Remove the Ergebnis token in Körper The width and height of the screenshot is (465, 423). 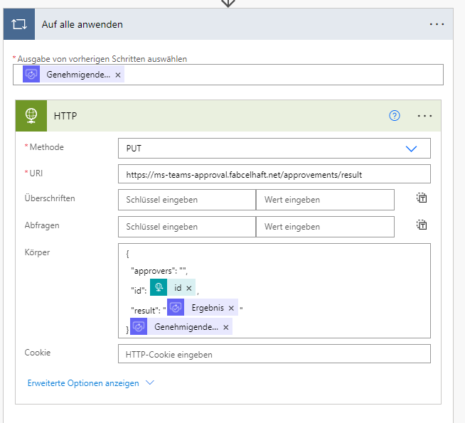[231, 308]
